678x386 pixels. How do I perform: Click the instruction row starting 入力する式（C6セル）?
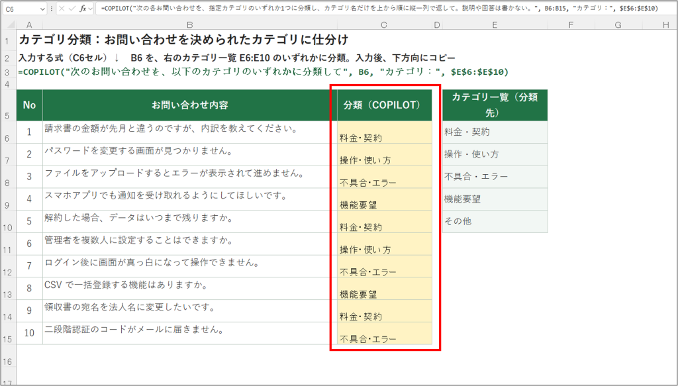click(236, 58)
